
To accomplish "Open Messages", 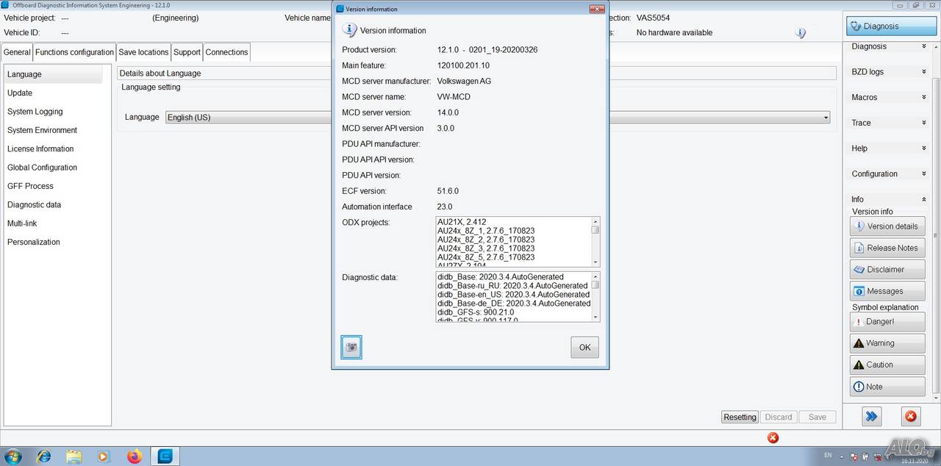I will pos(887,291).
